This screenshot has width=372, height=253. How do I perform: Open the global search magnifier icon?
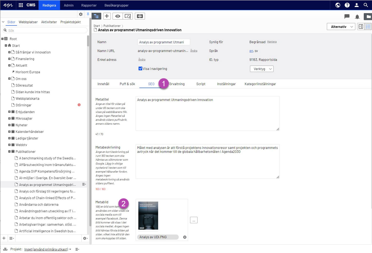(x=366, y=5)
